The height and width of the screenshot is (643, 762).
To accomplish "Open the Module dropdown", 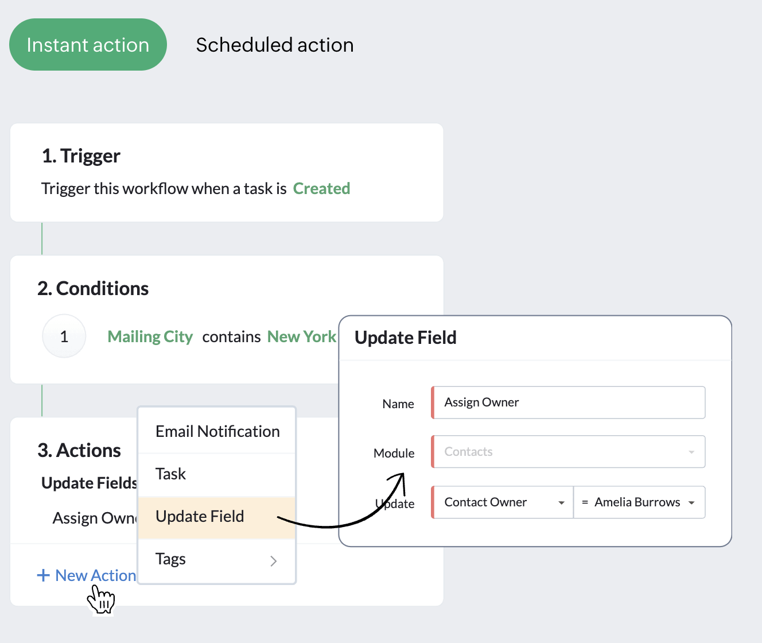I will [x=568, y=452].
